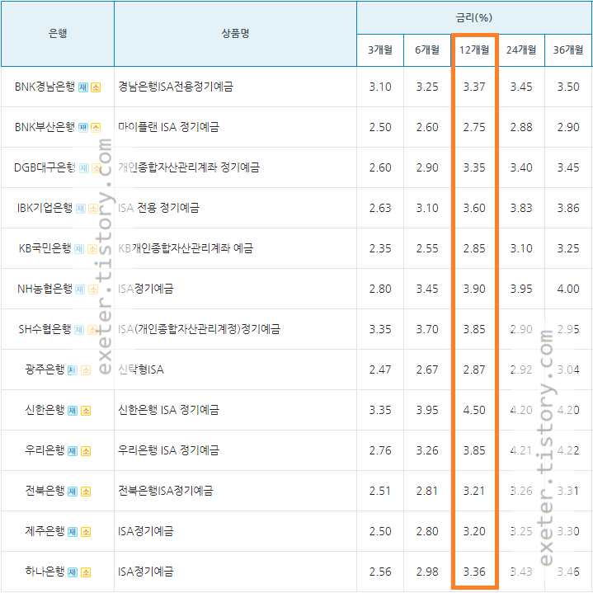Click the 제주은행 bank name
This screenshot has height=593, width=593.
[x=45, y=531]
